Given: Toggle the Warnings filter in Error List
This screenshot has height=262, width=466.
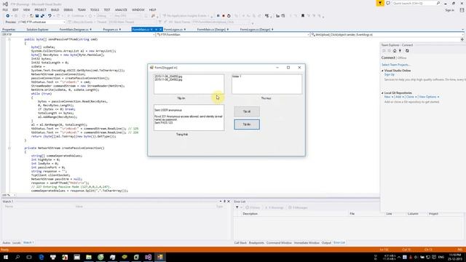Looking at the screenshot, I should coord(274,207).
